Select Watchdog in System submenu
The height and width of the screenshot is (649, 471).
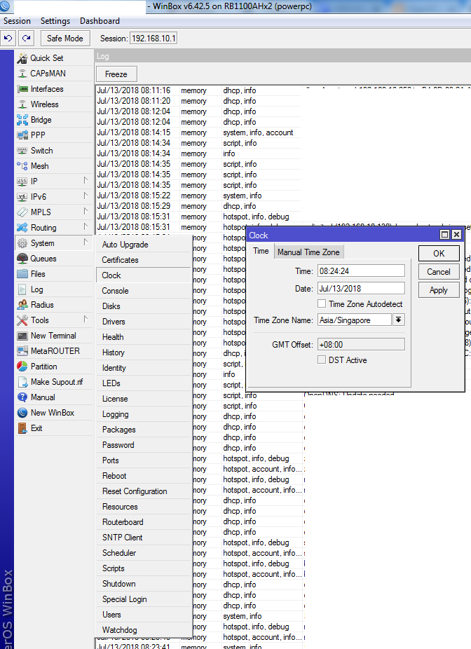[x=143, y=630]
